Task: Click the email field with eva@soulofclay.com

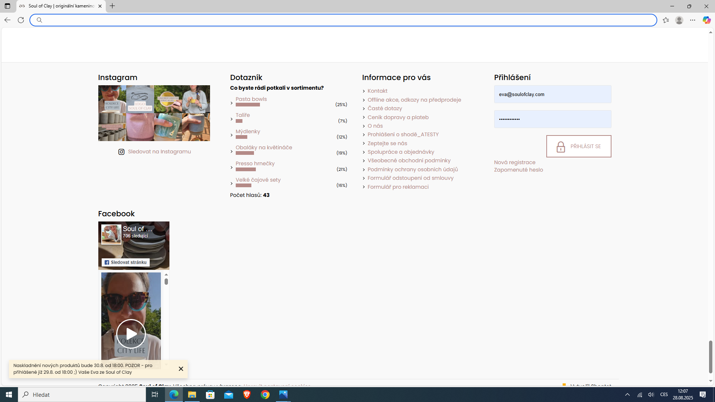Action: 553,94
